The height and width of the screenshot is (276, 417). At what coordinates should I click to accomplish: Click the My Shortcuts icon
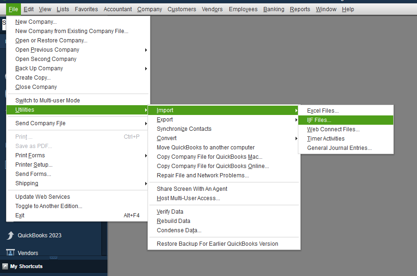coord(5,266)
